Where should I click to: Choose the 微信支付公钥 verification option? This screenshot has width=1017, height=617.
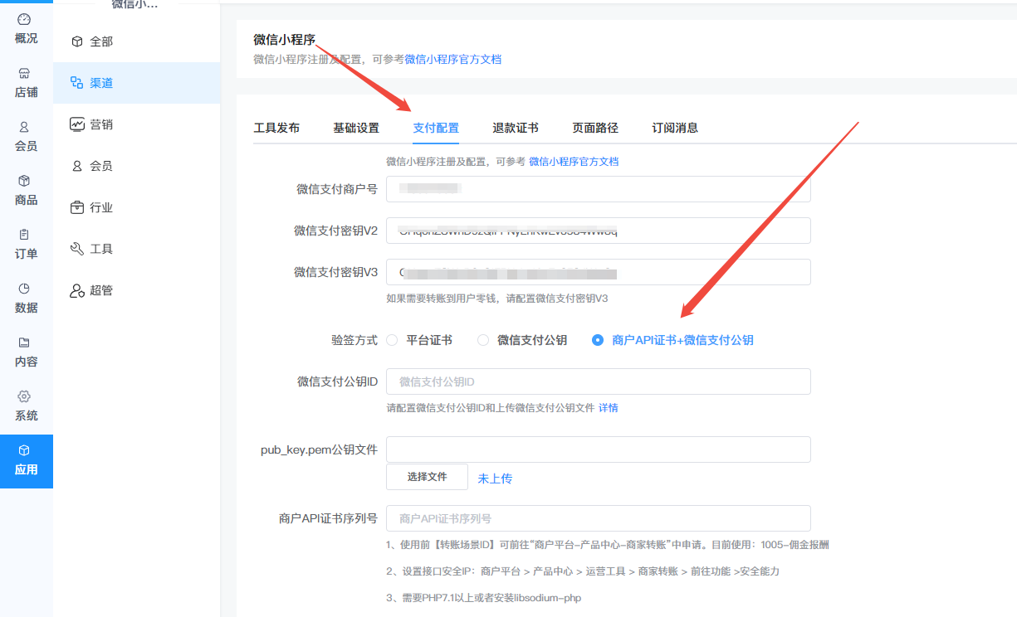[x=522, y=340]
